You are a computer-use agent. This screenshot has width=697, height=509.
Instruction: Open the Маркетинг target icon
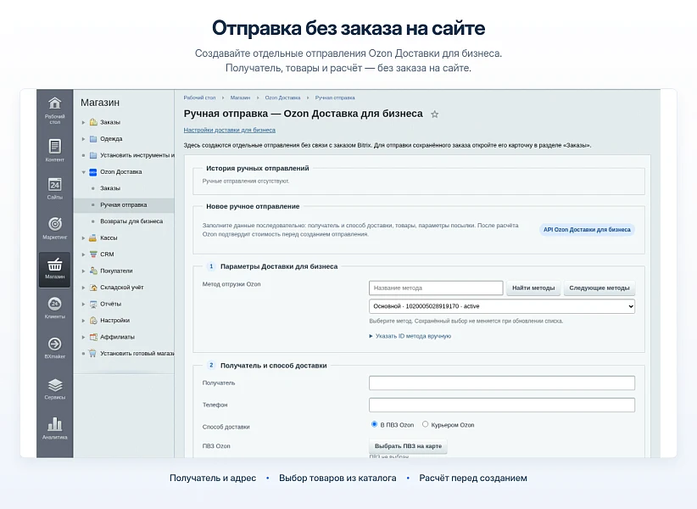coord(54,224)
